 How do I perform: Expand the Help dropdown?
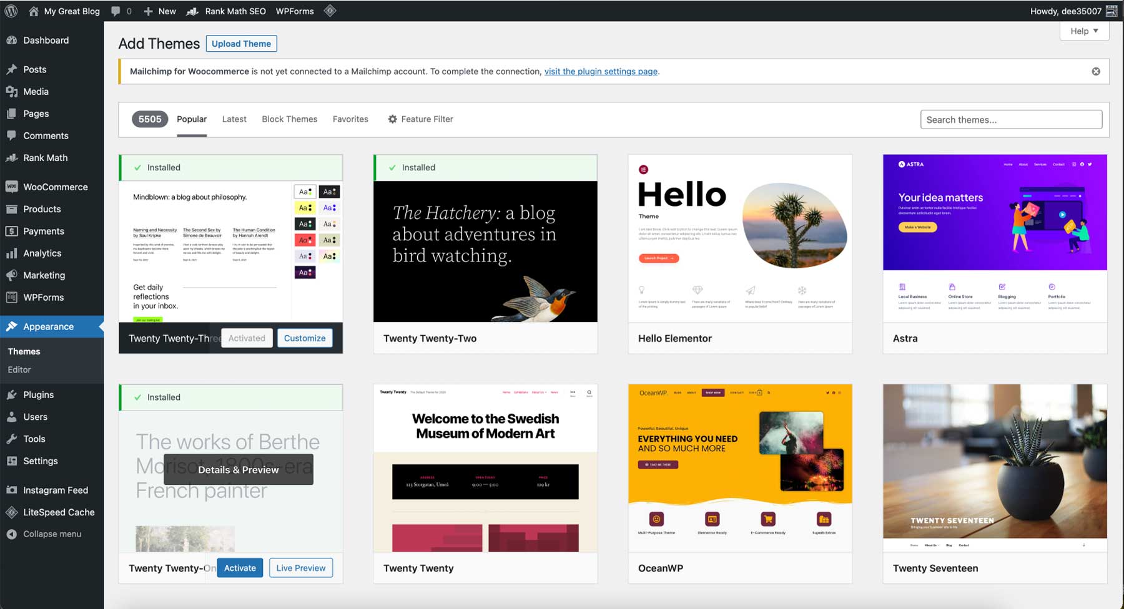click(x=1084, y=31)
